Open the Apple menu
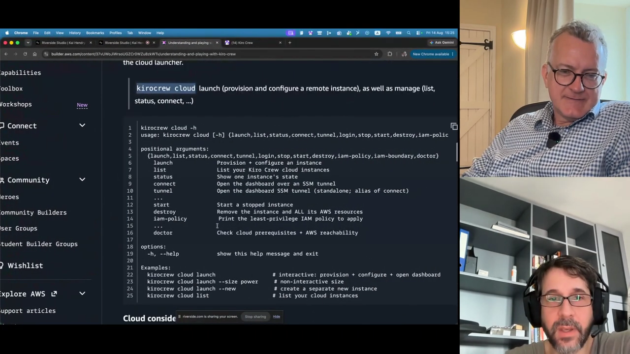Viewport: 630px width, 354px height. coord(7,33)
